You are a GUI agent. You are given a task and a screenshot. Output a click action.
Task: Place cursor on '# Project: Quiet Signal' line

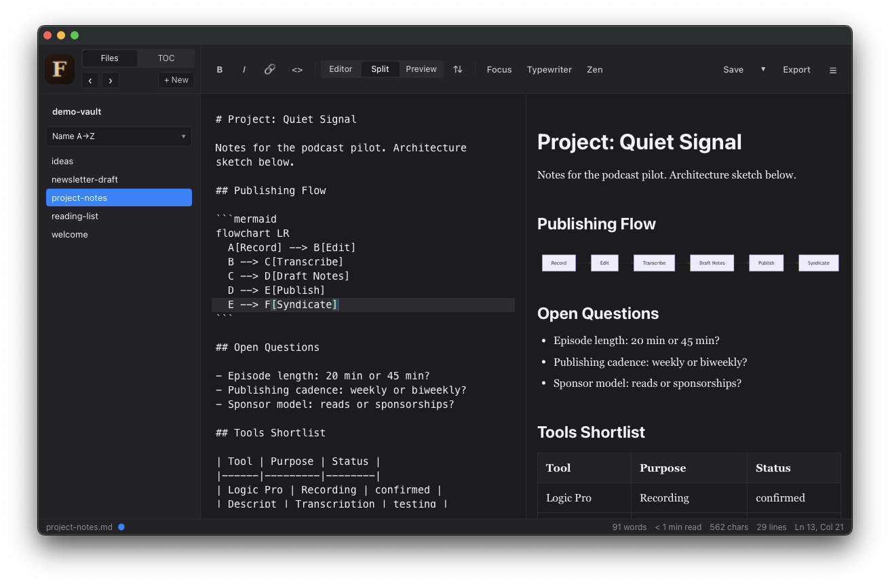(x=286, y=119)
